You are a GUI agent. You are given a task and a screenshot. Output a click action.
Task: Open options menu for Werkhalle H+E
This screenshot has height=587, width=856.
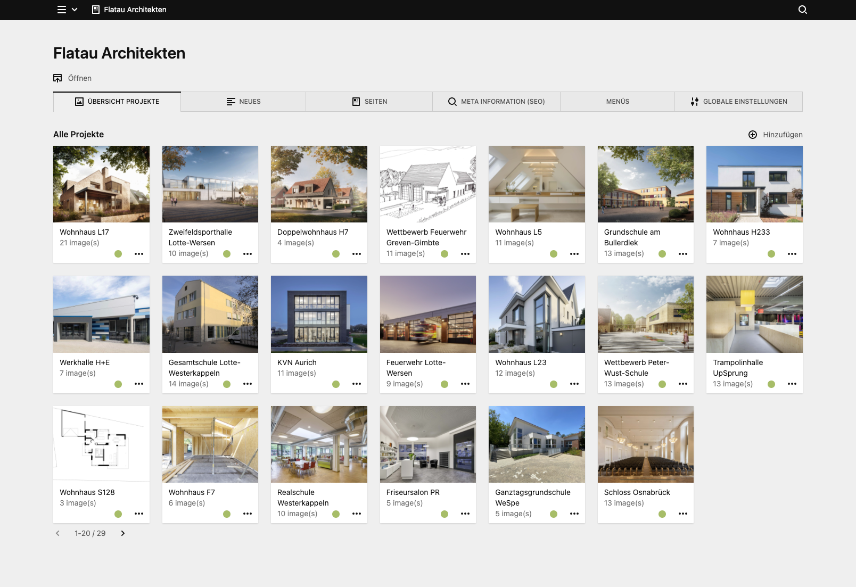coord(139,384)
